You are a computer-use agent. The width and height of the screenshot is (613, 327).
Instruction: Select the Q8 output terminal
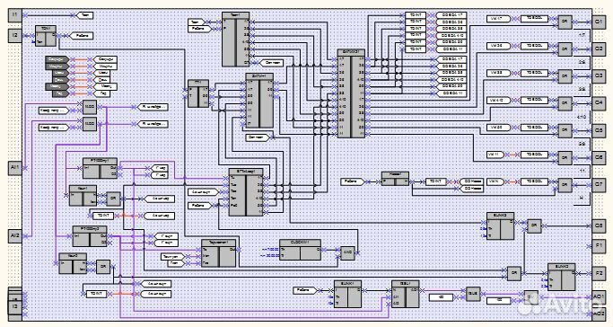pyautogui.click(x=599, y=225)
